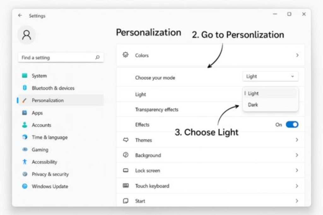The width and height of the screenshot is (323, 215).
Task: Open the Choose your mode dropdown
Action: tap(270, 76)
